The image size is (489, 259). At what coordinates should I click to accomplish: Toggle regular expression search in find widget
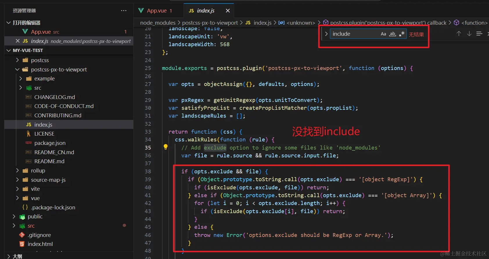[x=402, y=34]
